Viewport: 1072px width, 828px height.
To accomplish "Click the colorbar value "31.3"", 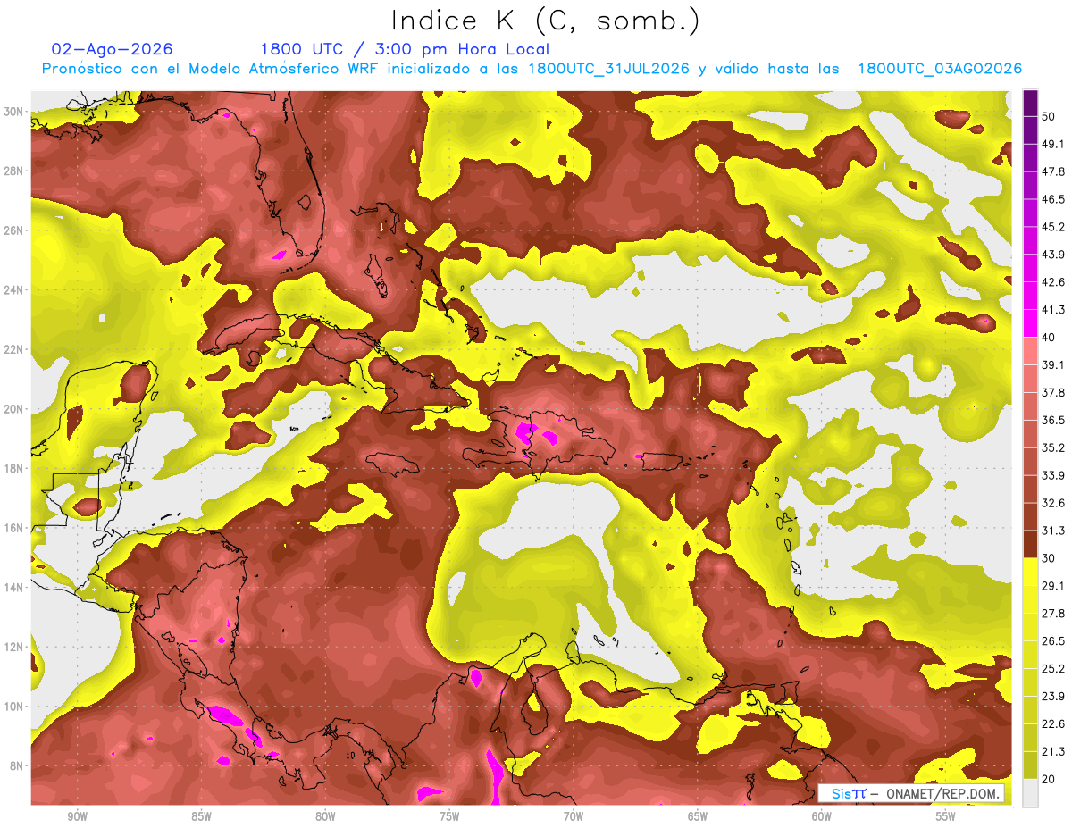I will click(x=1054, y=531).
